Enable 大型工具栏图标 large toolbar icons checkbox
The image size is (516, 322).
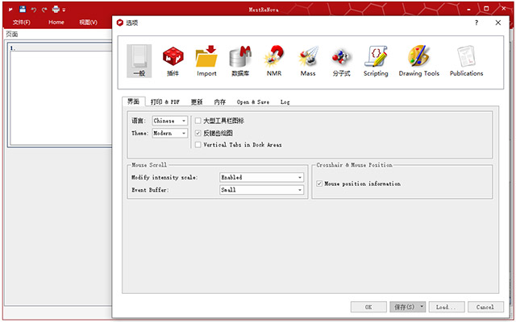coord(198,121)
